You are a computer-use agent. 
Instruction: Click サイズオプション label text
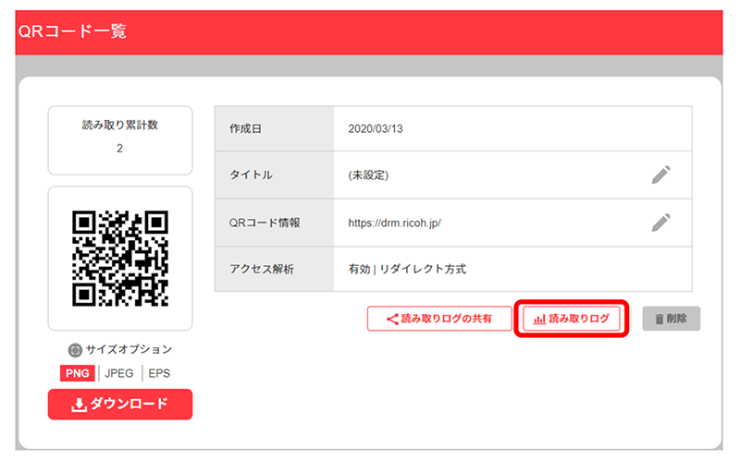tap(129, 349)
